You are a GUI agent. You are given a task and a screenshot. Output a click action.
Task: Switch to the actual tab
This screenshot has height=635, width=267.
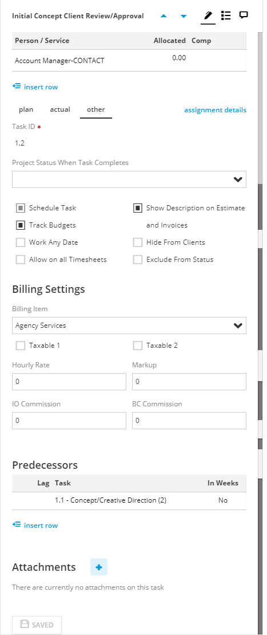tap(60, 109)
